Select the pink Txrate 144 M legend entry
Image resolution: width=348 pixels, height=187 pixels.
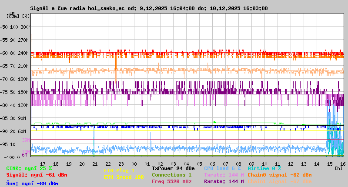[224, 175]
